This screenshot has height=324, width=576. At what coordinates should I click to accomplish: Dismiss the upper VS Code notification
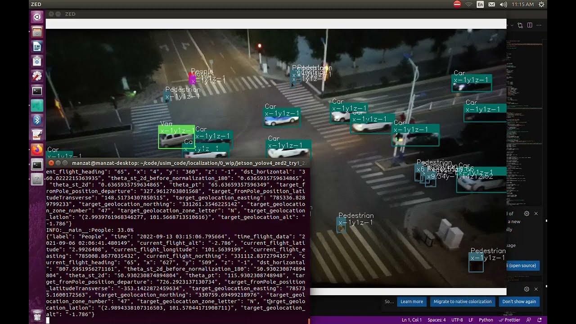[536, 214]
